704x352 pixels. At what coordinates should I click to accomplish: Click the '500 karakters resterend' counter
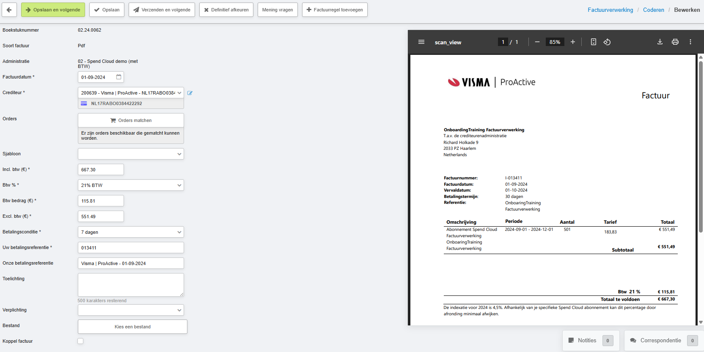pyautogui.click(x=102, y=301)
